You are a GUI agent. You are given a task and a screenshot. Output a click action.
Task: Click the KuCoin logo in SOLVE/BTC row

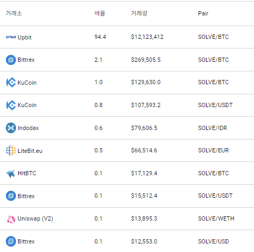coord(11,83)
